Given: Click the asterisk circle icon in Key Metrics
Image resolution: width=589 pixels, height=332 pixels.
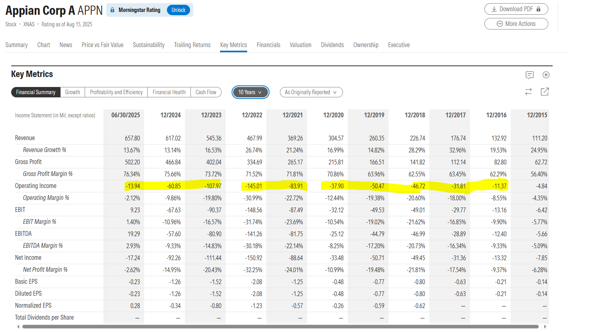Looking at the screenshot, I should point(546,75).
